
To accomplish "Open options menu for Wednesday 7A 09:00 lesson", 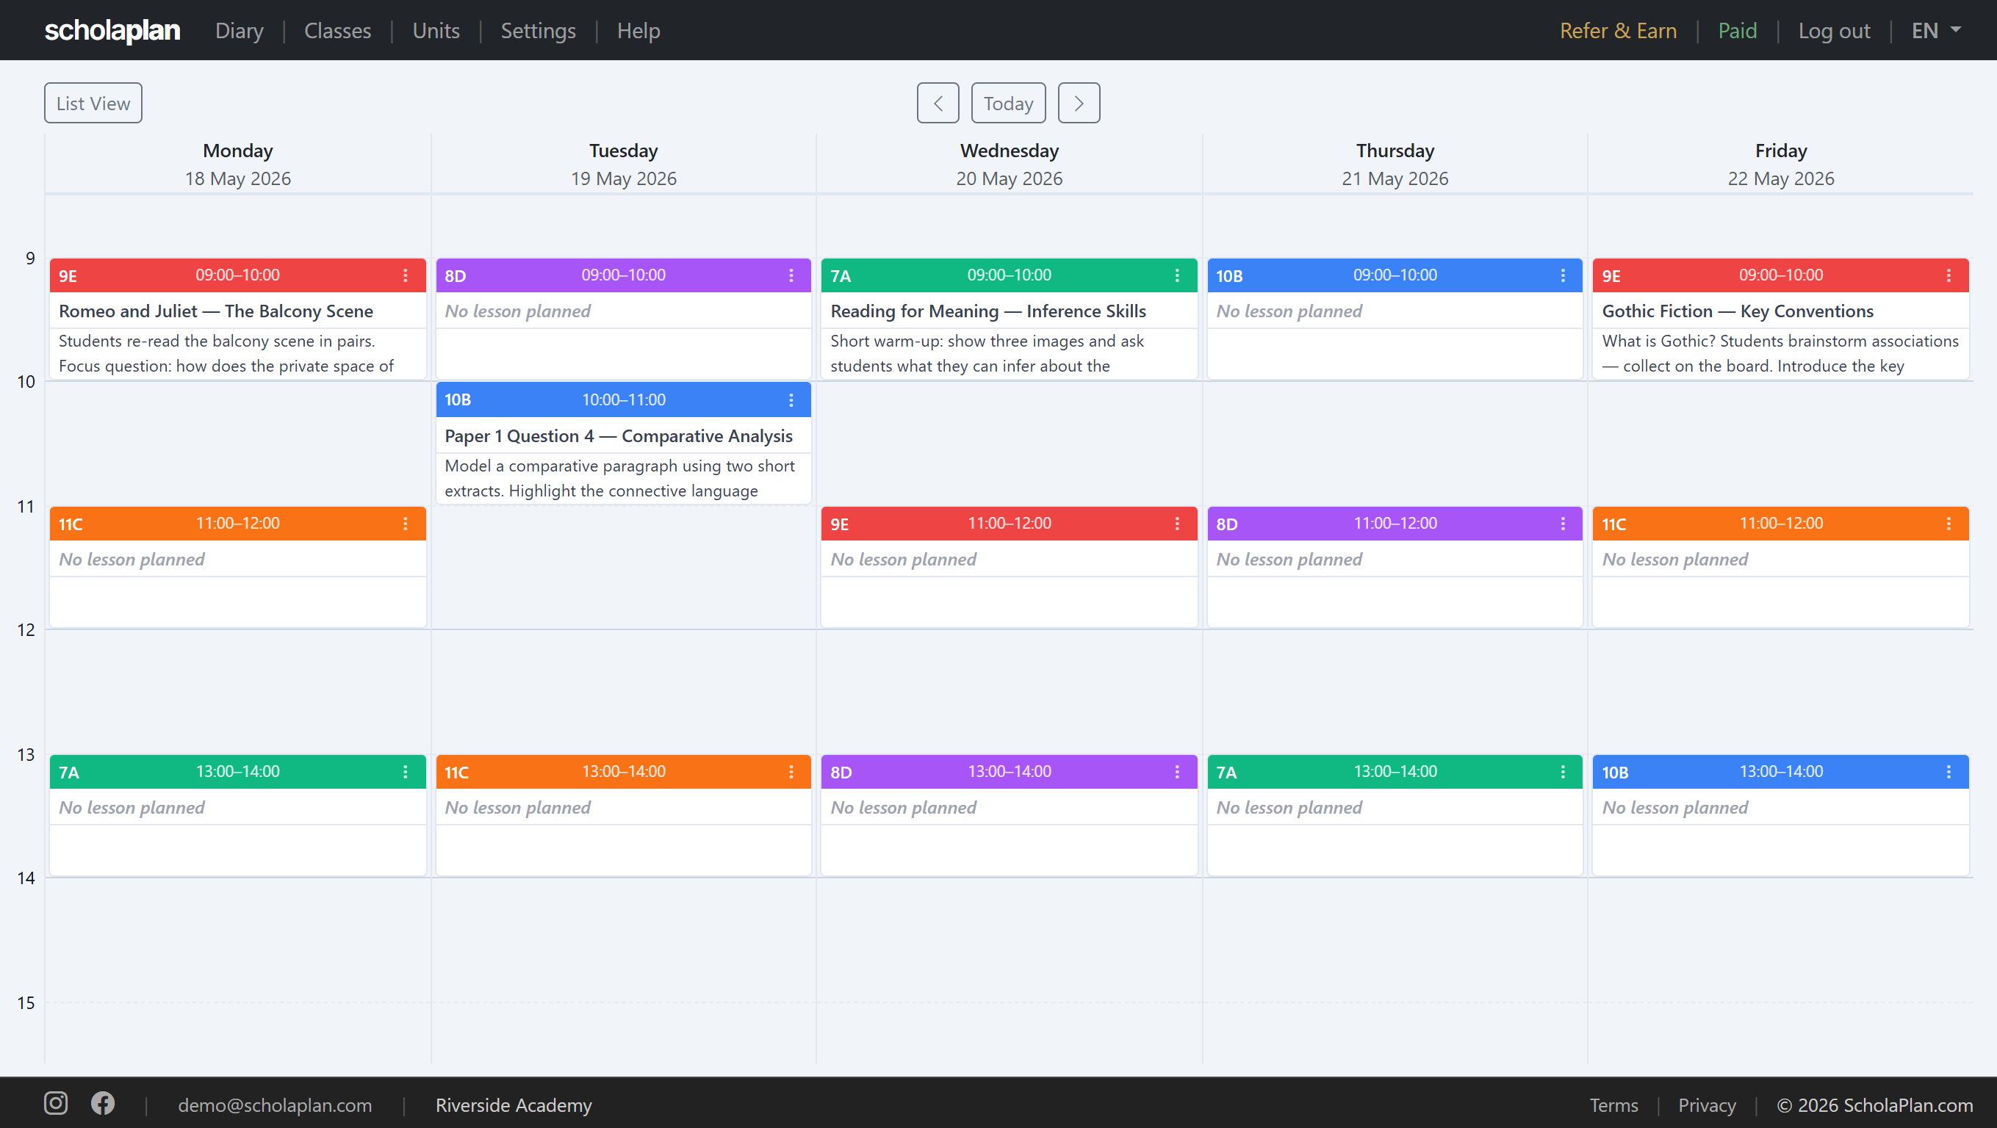I will [1177, 275].
